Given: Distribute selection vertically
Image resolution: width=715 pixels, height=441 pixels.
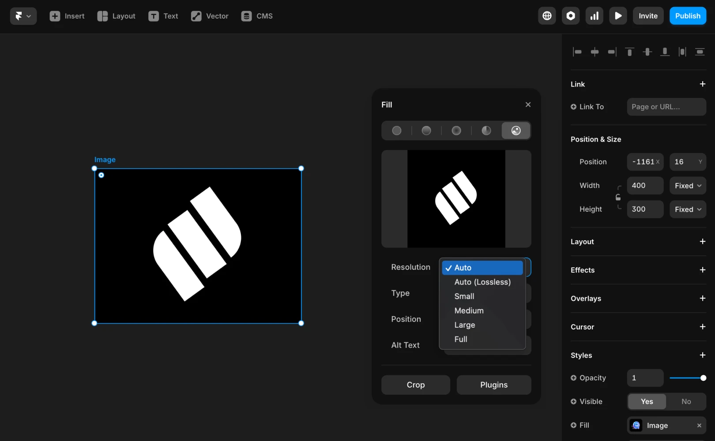Looking at the screenshot, I should tap(700, 52).
